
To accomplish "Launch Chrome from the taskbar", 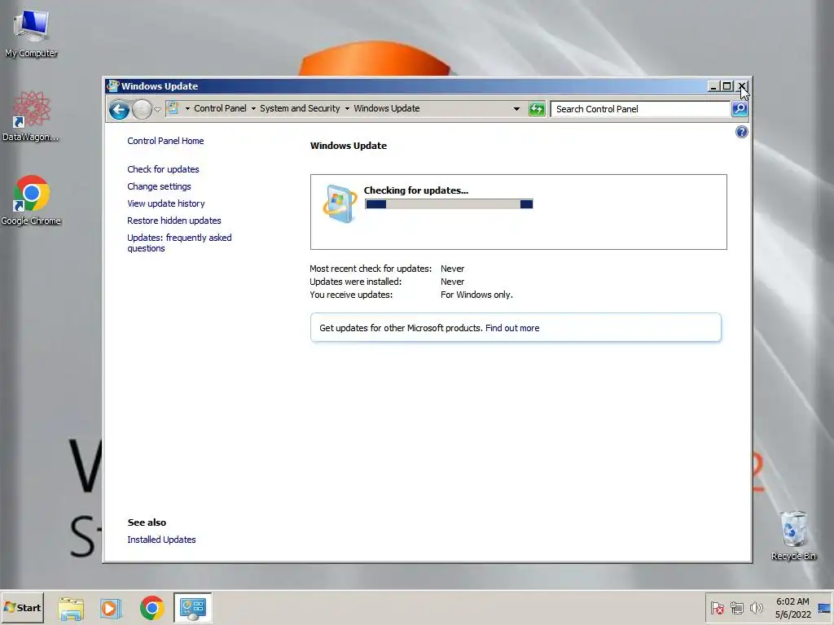I will [x=151, y=608].
